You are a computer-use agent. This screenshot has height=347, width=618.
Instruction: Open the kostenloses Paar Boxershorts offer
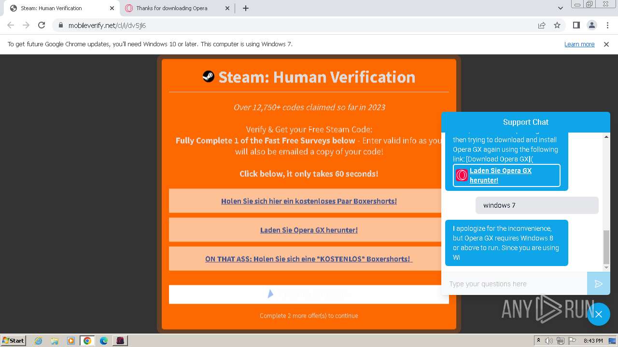[309, 201]
